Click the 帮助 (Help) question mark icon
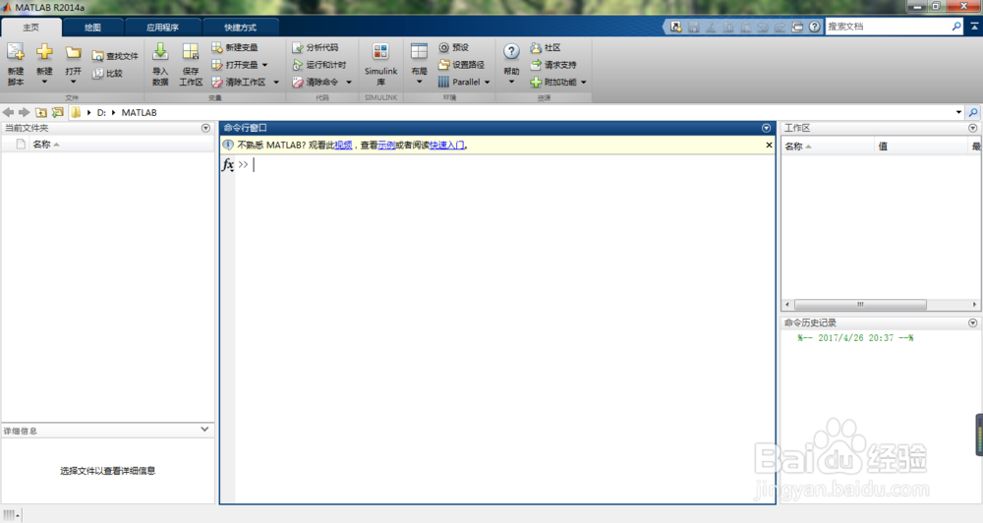 click(511, 52)
